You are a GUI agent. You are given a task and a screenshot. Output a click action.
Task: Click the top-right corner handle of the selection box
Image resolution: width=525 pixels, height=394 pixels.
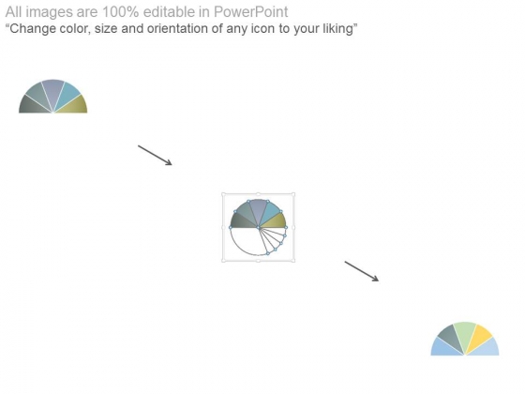pyautogui.click(x=293, y=193)
